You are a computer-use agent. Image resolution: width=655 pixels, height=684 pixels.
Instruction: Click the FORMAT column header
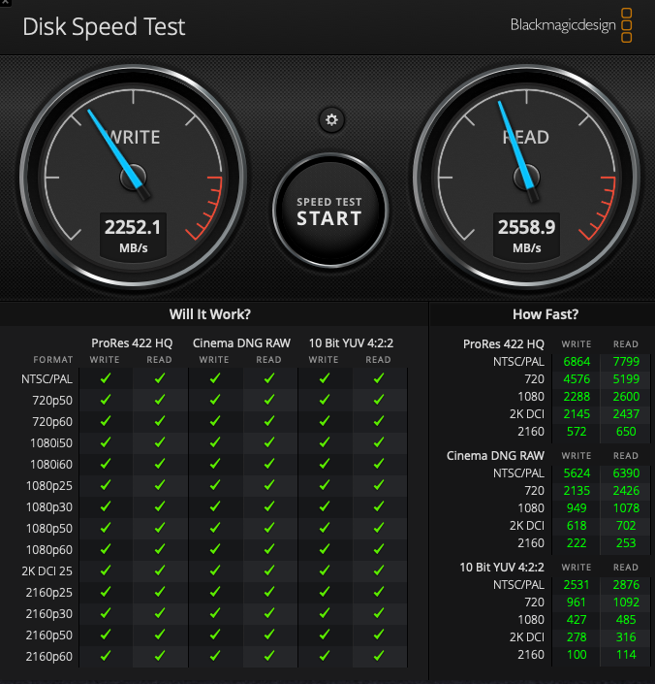pyautogui.click(x=53, y=360)
